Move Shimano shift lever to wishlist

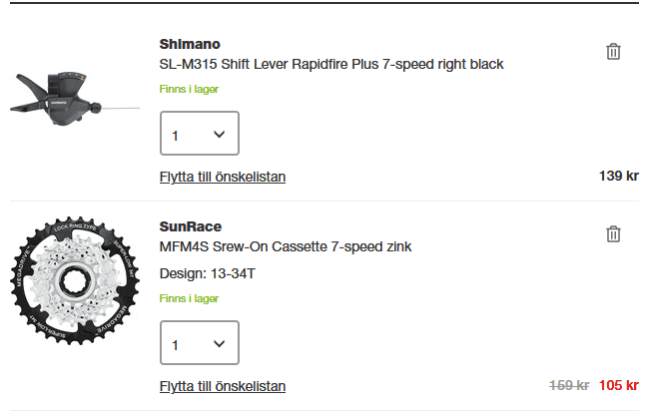coord(223,177)
